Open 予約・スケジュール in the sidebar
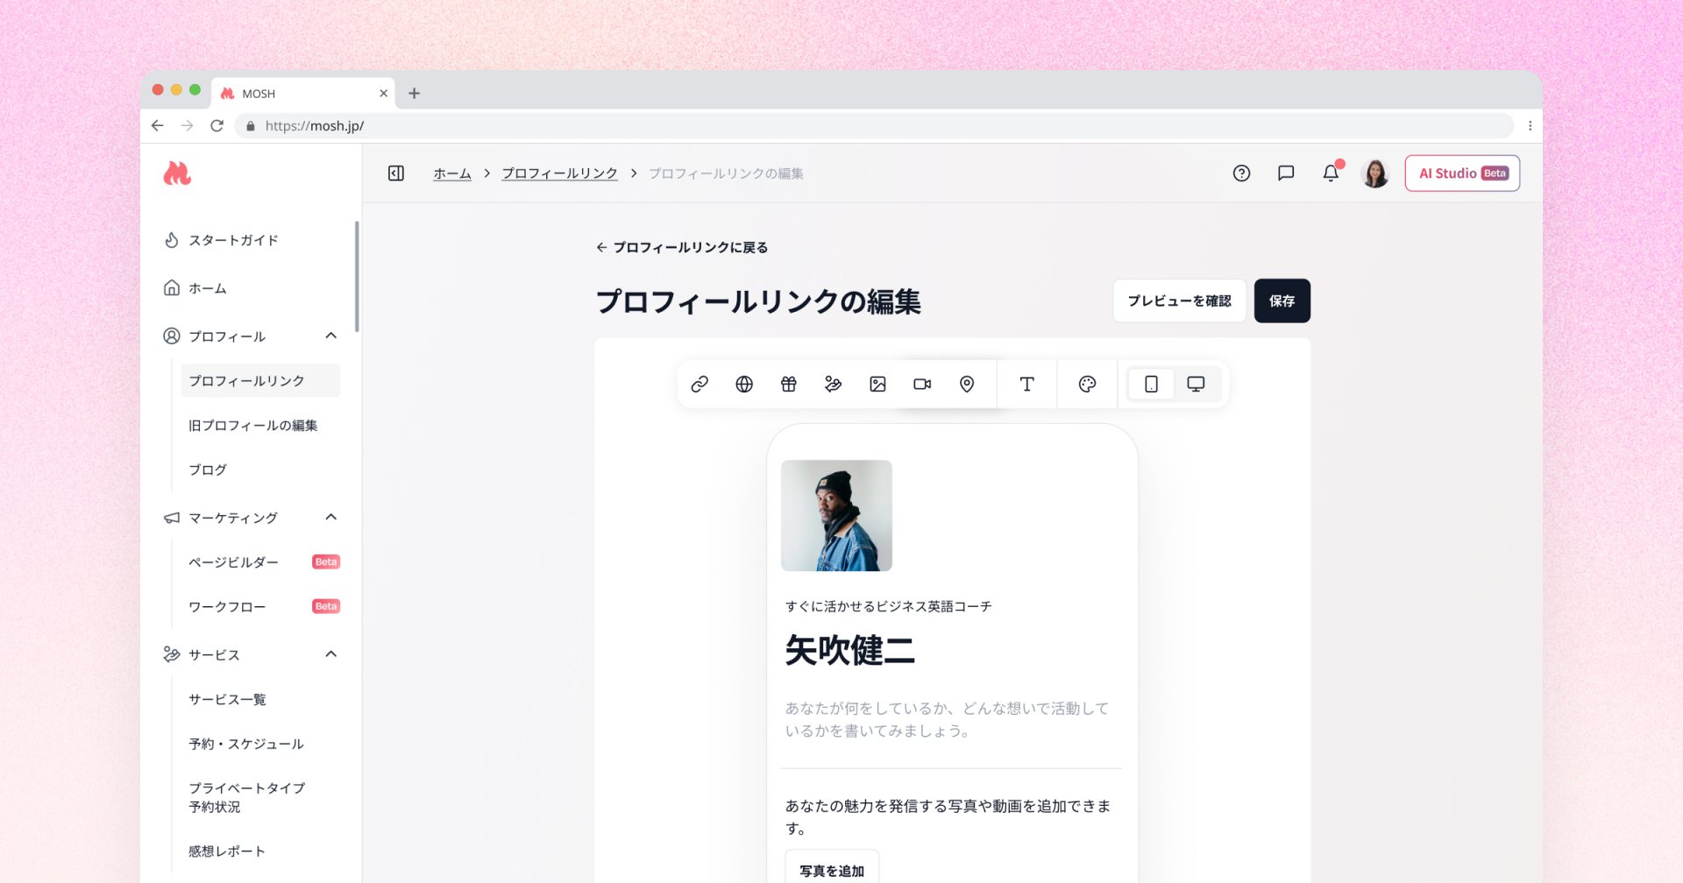The width and height of the screenshot is (1683, 883). 246,744
